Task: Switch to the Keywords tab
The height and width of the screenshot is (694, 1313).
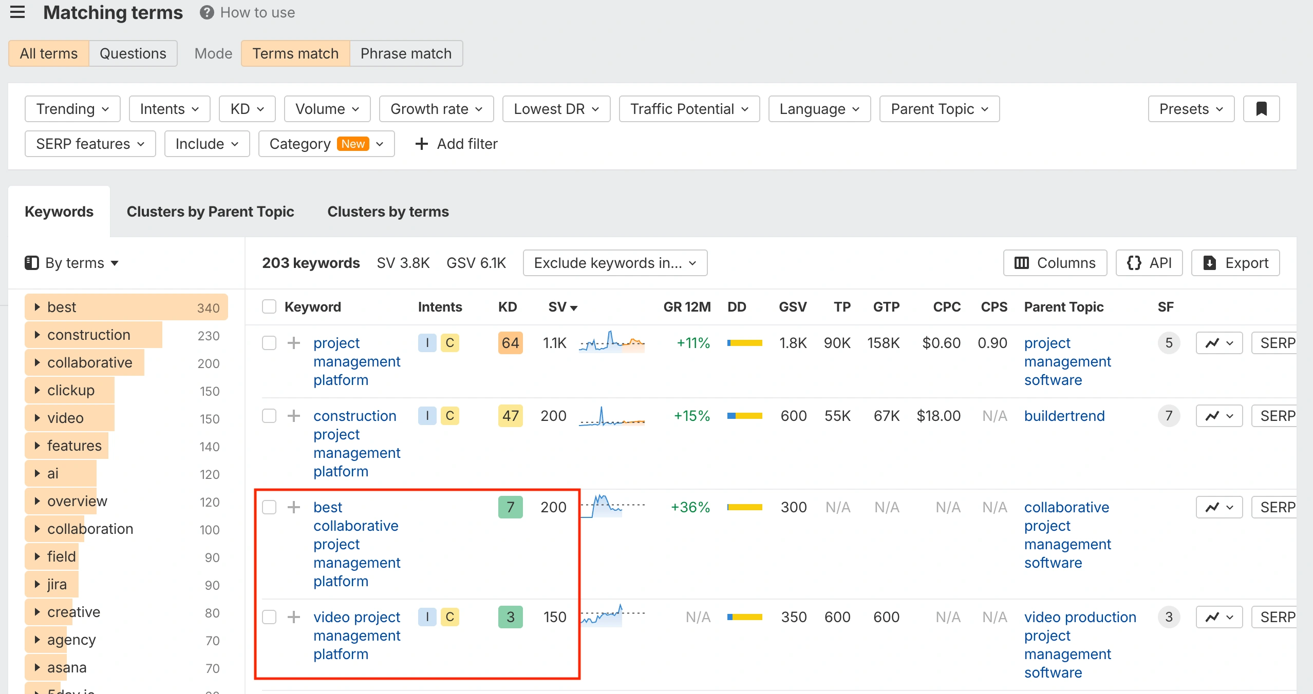Action: 59,211
